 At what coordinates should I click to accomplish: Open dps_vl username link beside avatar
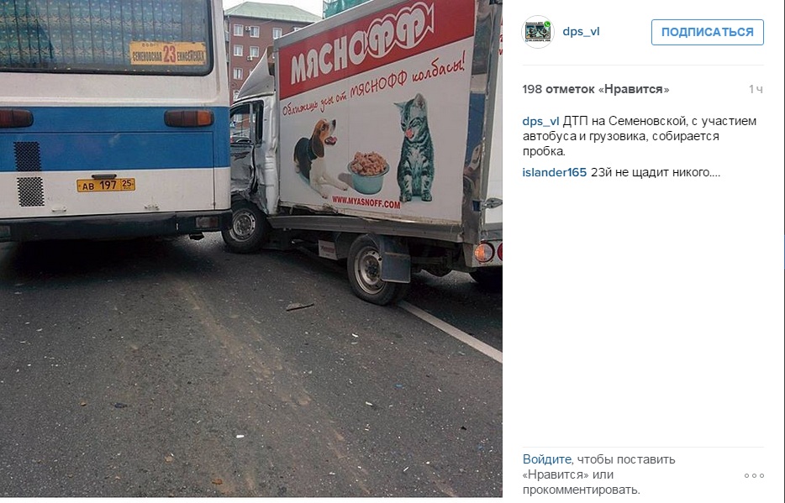point(581,32)
